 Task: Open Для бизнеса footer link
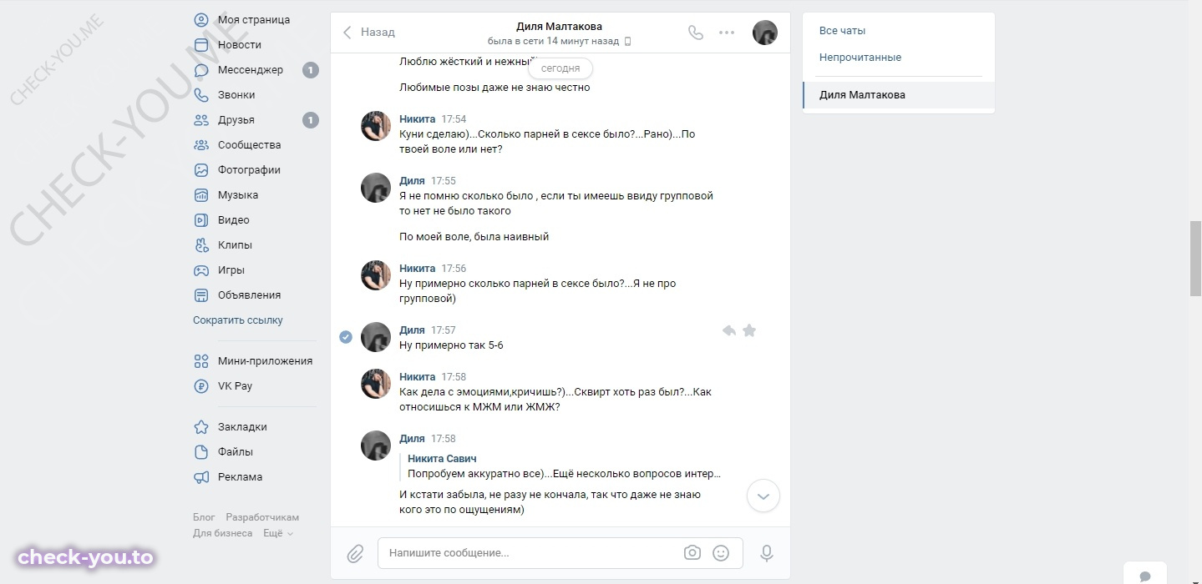pos(222,533)
